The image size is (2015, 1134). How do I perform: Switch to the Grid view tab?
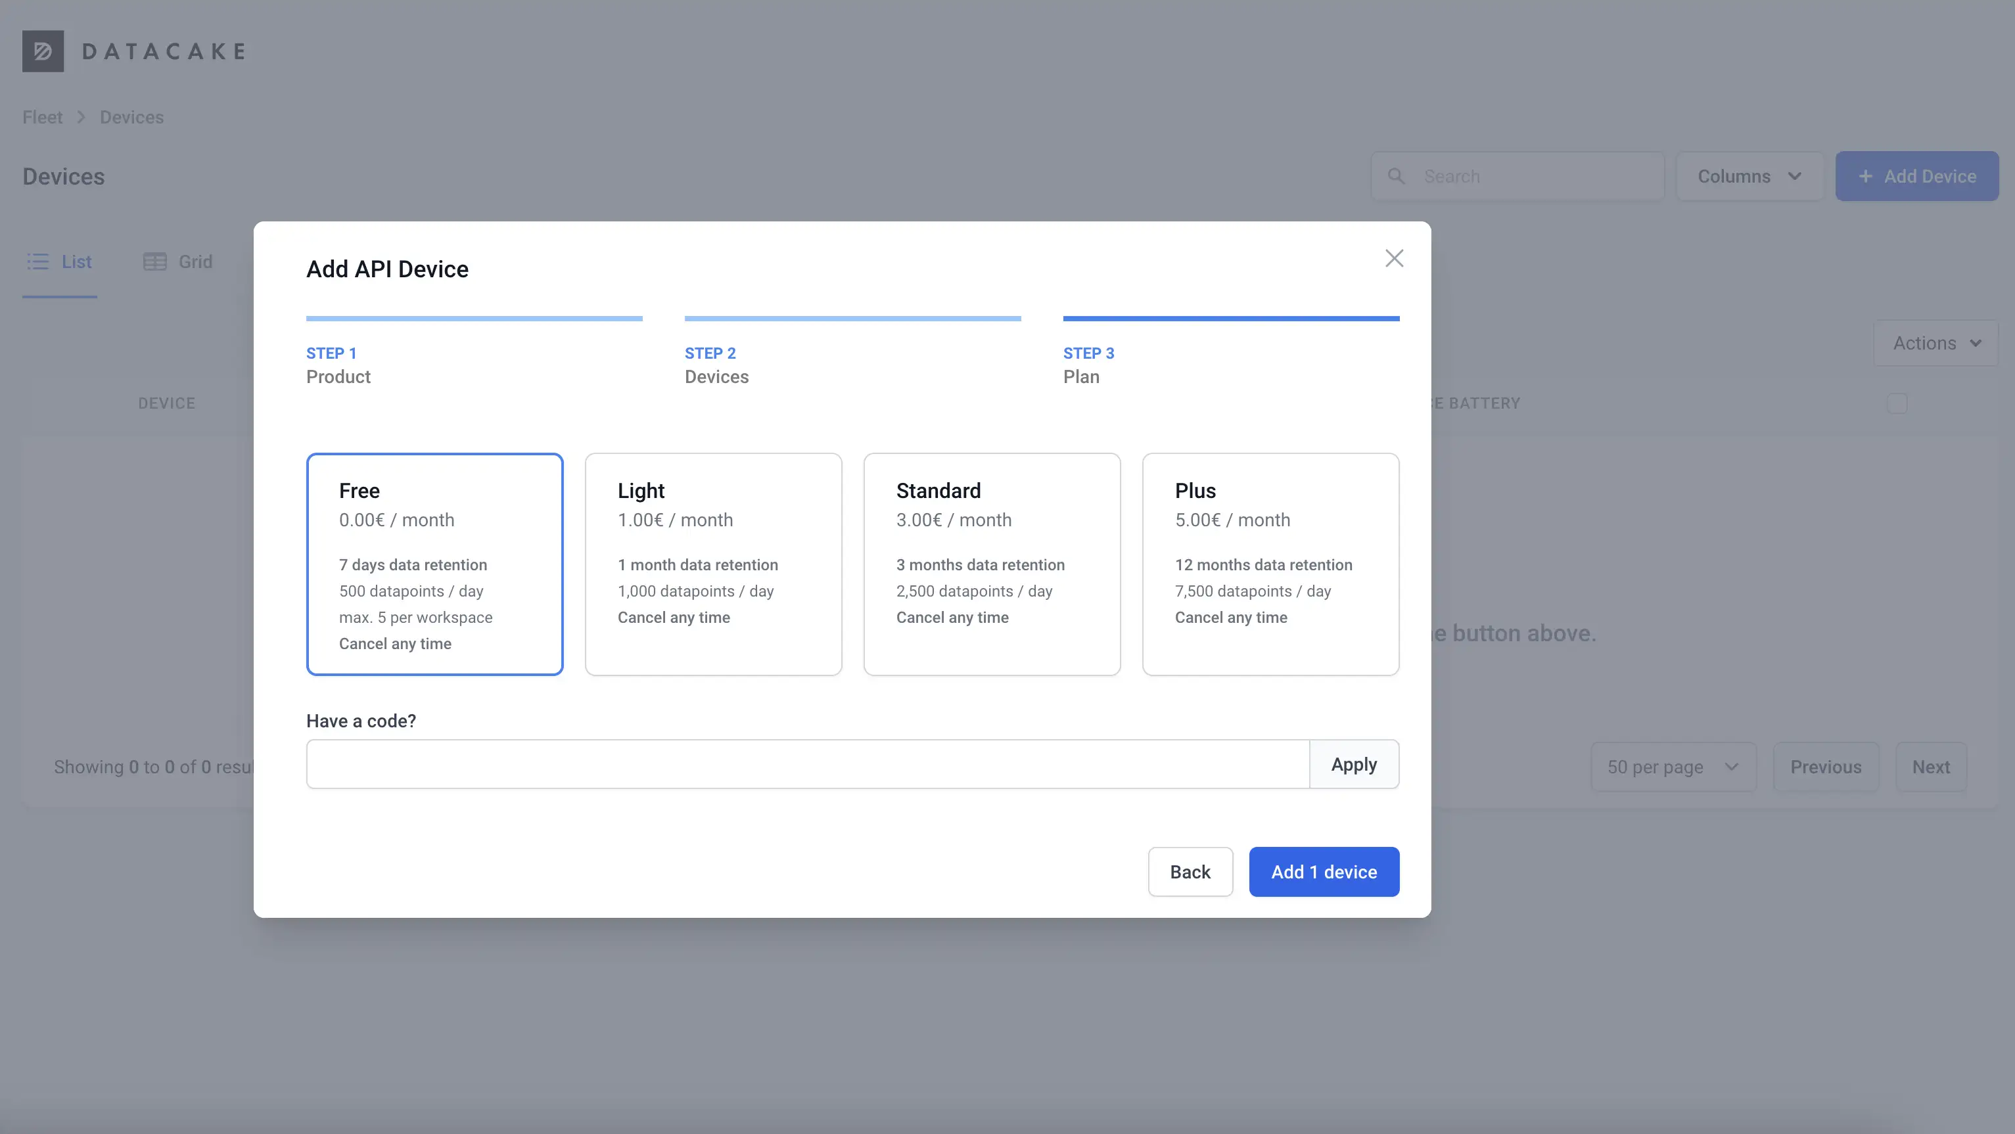[177, 262]
